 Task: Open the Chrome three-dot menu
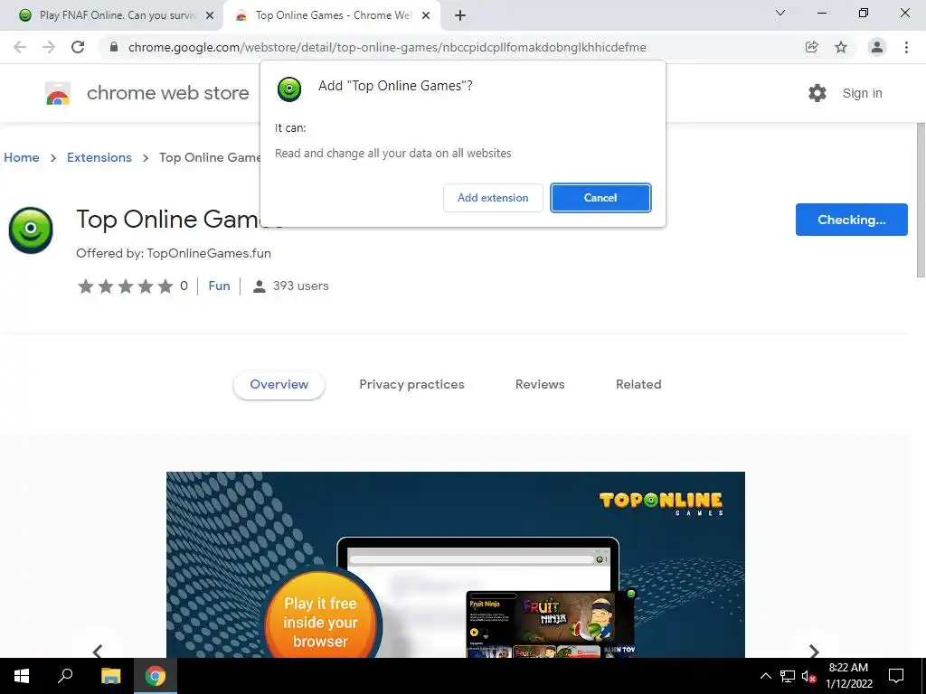[906, 47]
